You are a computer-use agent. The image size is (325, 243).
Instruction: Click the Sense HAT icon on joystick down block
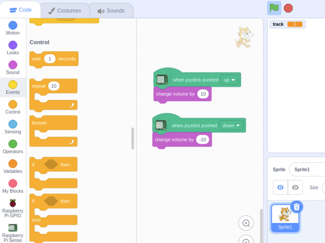pyautogui.click(x=161, y=125)
